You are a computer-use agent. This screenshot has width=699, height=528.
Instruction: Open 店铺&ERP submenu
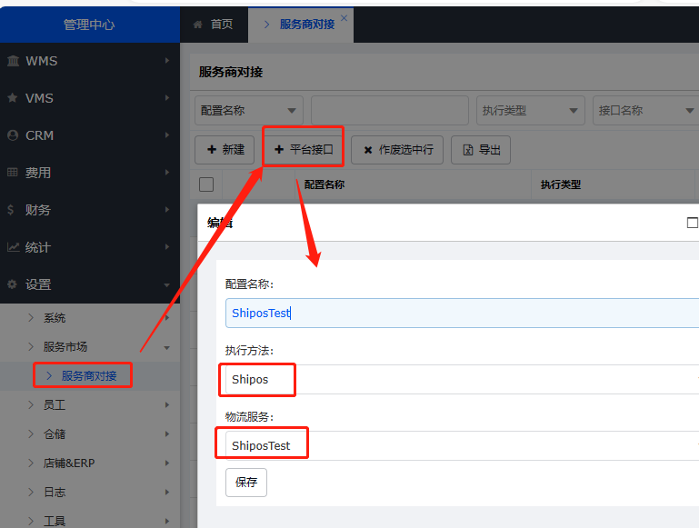click(90, 463)
